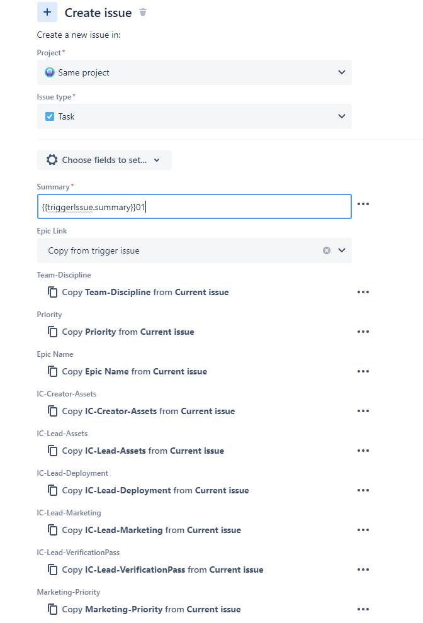
Task: Open the Project dropdown showing Same project
Action: [x=195, y=72]
